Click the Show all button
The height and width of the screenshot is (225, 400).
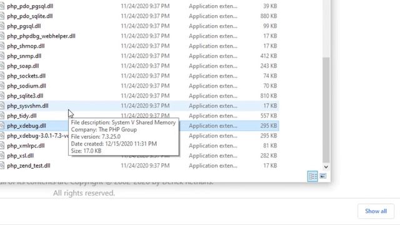(376, 211)
